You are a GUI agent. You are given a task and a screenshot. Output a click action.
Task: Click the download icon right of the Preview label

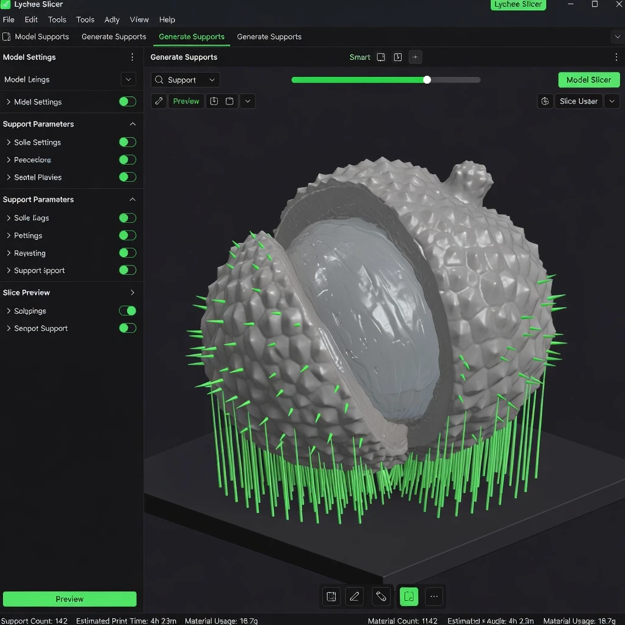click(x=214, y=101)
